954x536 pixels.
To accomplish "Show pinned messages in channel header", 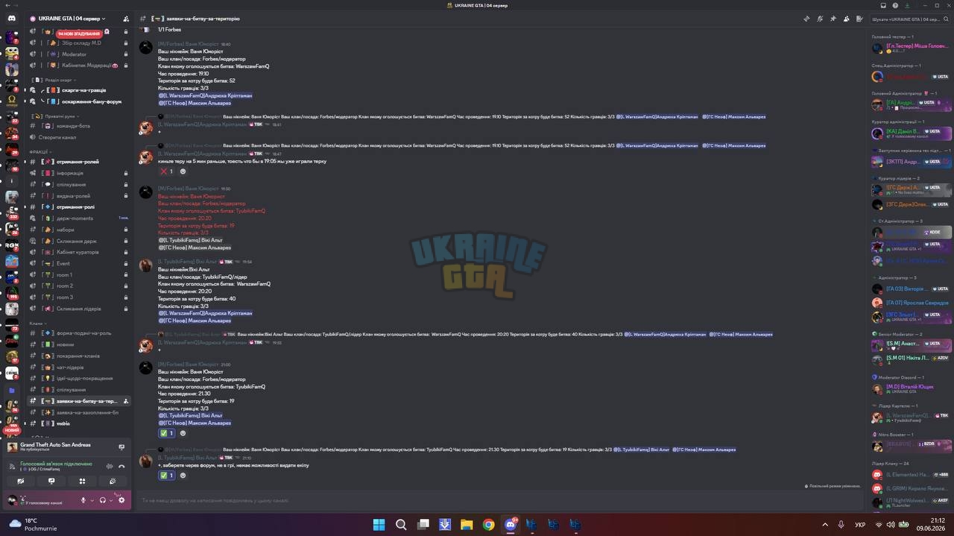I will click(x=833, y=19).
